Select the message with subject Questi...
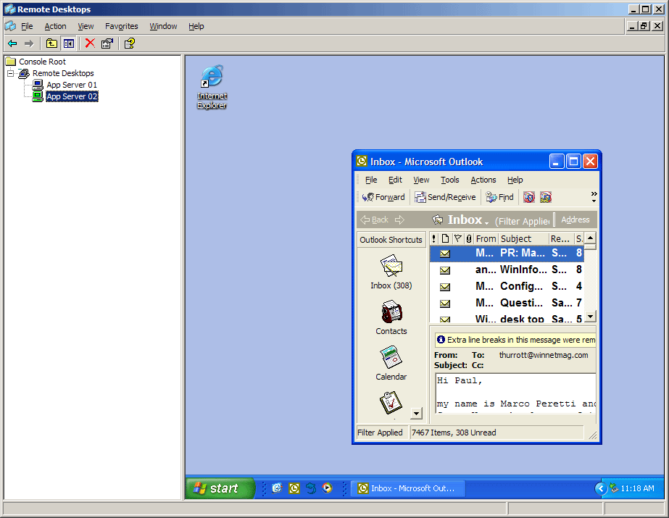Screen dimensions: 669x518 [507, 303]
